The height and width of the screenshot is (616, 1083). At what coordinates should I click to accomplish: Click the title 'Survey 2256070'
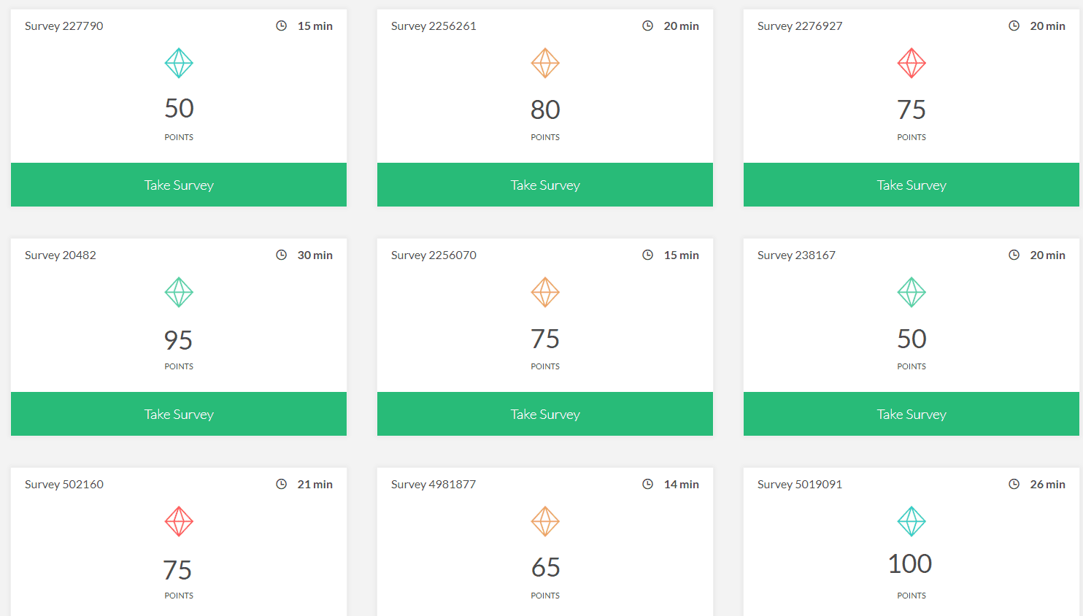(x=433, y=255)
